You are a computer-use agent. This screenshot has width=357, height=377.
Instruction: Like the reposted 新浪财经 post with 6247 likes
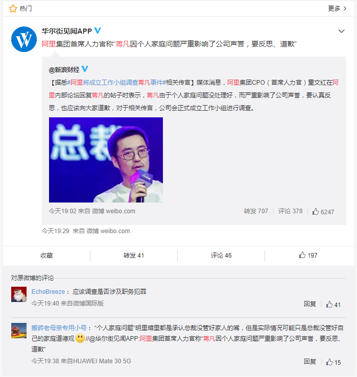click(323, 212)
